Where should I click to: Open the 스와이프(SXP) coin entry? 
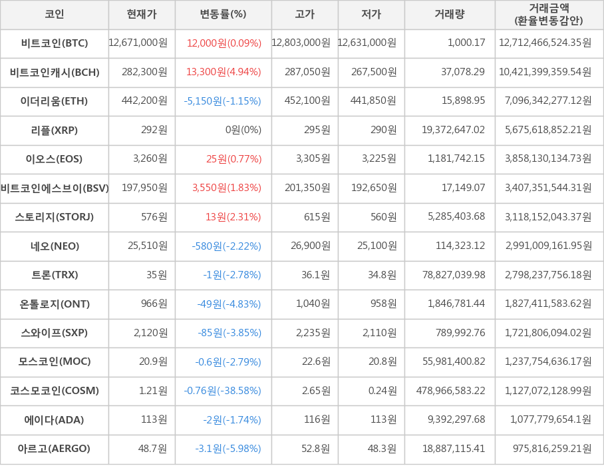(x=55, y=333)
